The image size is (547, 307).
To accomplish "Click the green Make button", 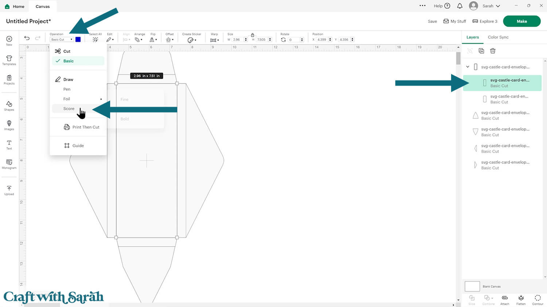I will pos(522,21).
